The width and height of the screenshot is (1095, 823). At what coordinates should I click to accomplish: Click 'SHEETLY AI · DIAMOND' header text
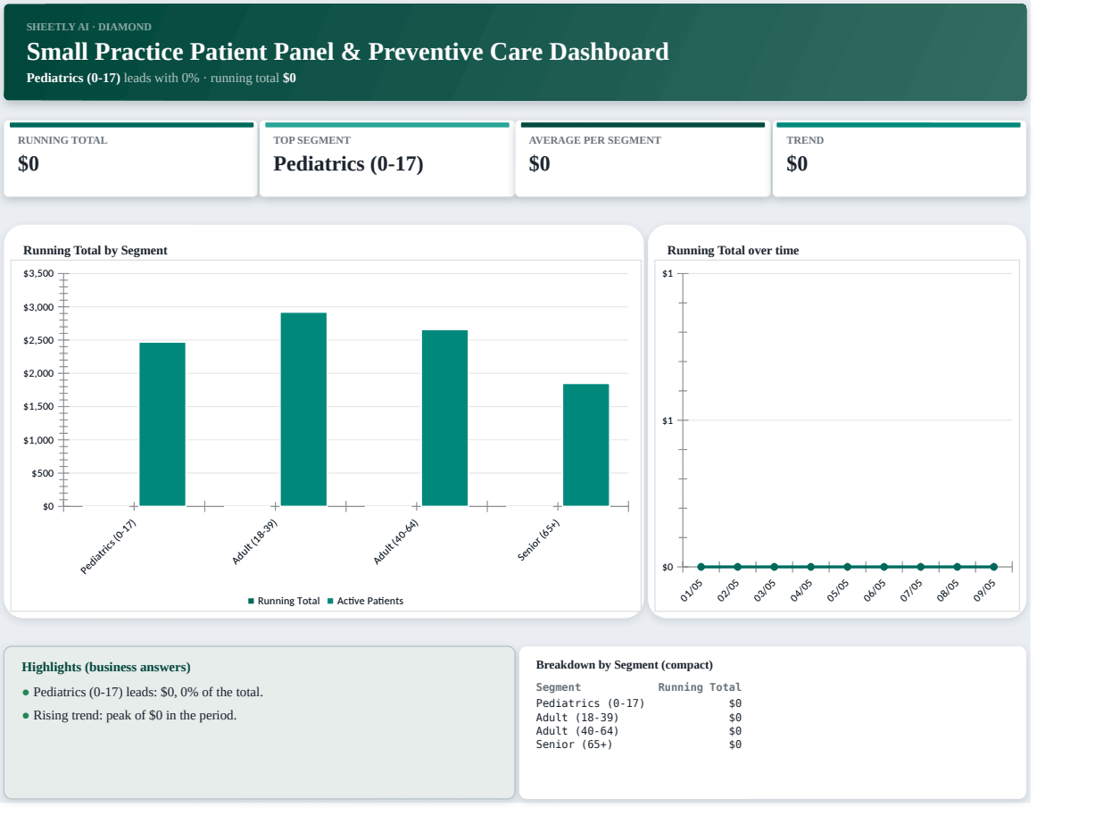click(x=89, y=27)
